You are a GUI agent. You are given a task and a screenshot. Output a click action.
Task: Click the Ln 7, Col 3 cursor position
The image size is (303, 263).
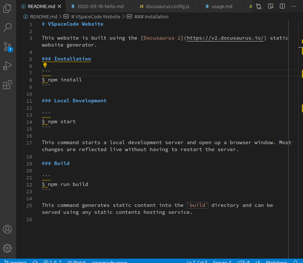pos(197,262)
